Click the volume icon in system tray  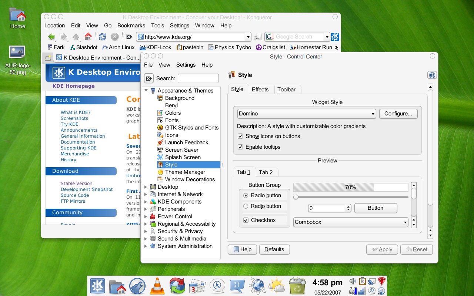pos(353,281)
